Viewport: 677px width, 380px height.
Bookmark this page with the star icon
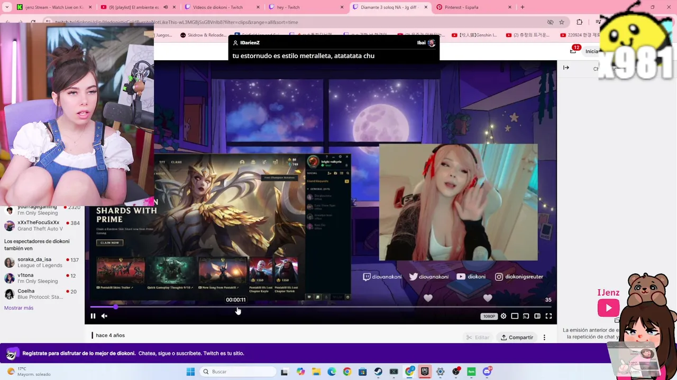[x=562, y=22]
